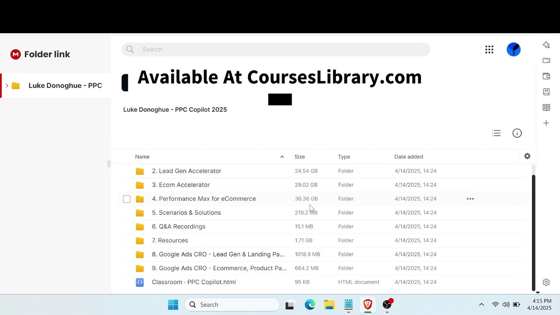Open the user profile avatar
Screen dimensions: 560x315
[x=514, y=49]
